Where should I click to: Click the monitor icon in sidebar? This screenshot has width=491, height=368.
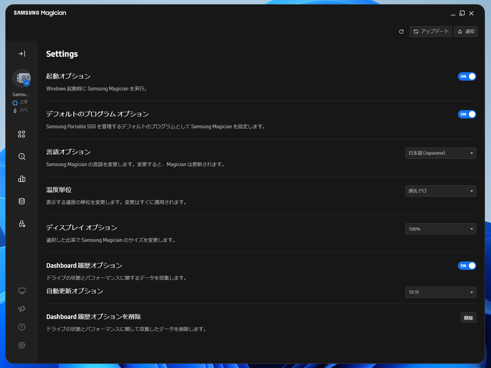click(x=22, y=291)
